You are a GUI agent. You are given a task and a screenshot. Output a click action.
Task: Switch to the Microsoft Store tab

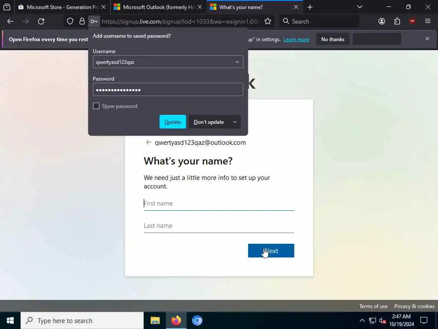tap(62, 7)
